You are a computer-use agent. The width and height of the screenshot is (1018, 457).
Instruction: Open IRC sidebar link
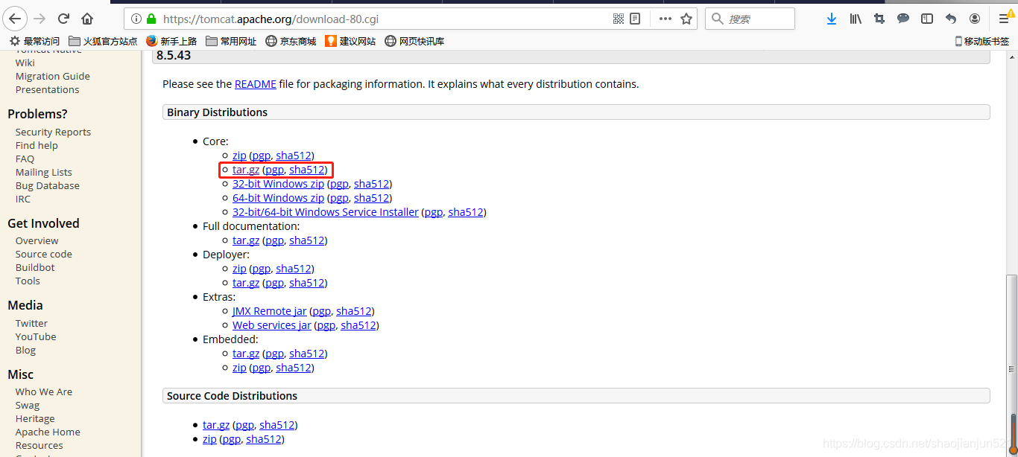[23, 199]
